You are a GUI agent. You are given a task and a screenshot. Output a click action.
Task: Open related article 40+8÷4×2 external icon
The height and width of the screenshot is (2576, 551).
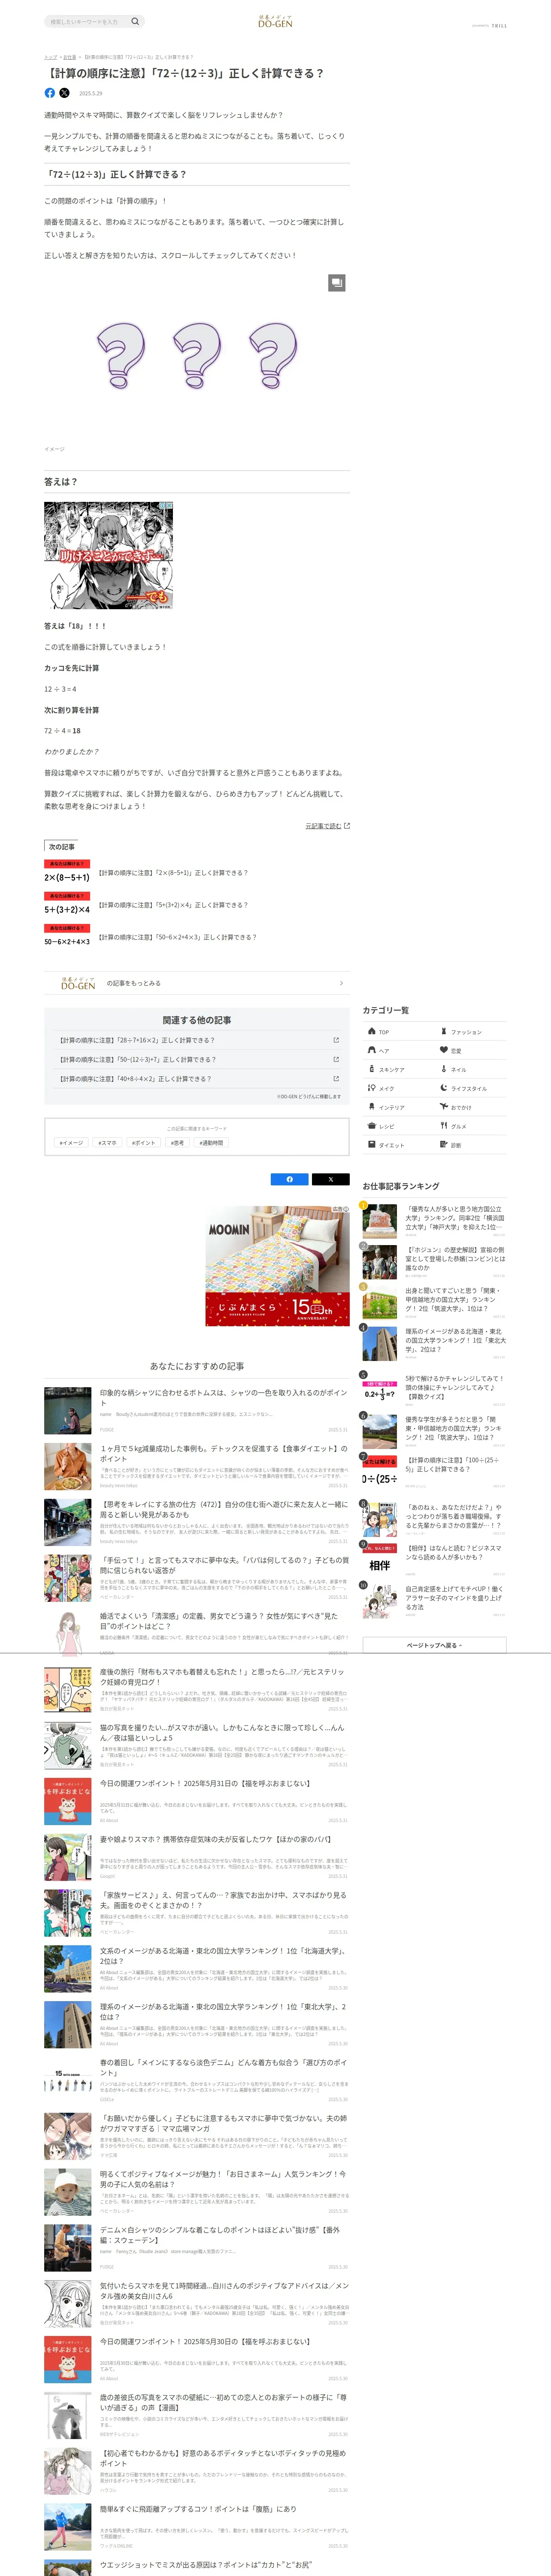(336, 1078)
